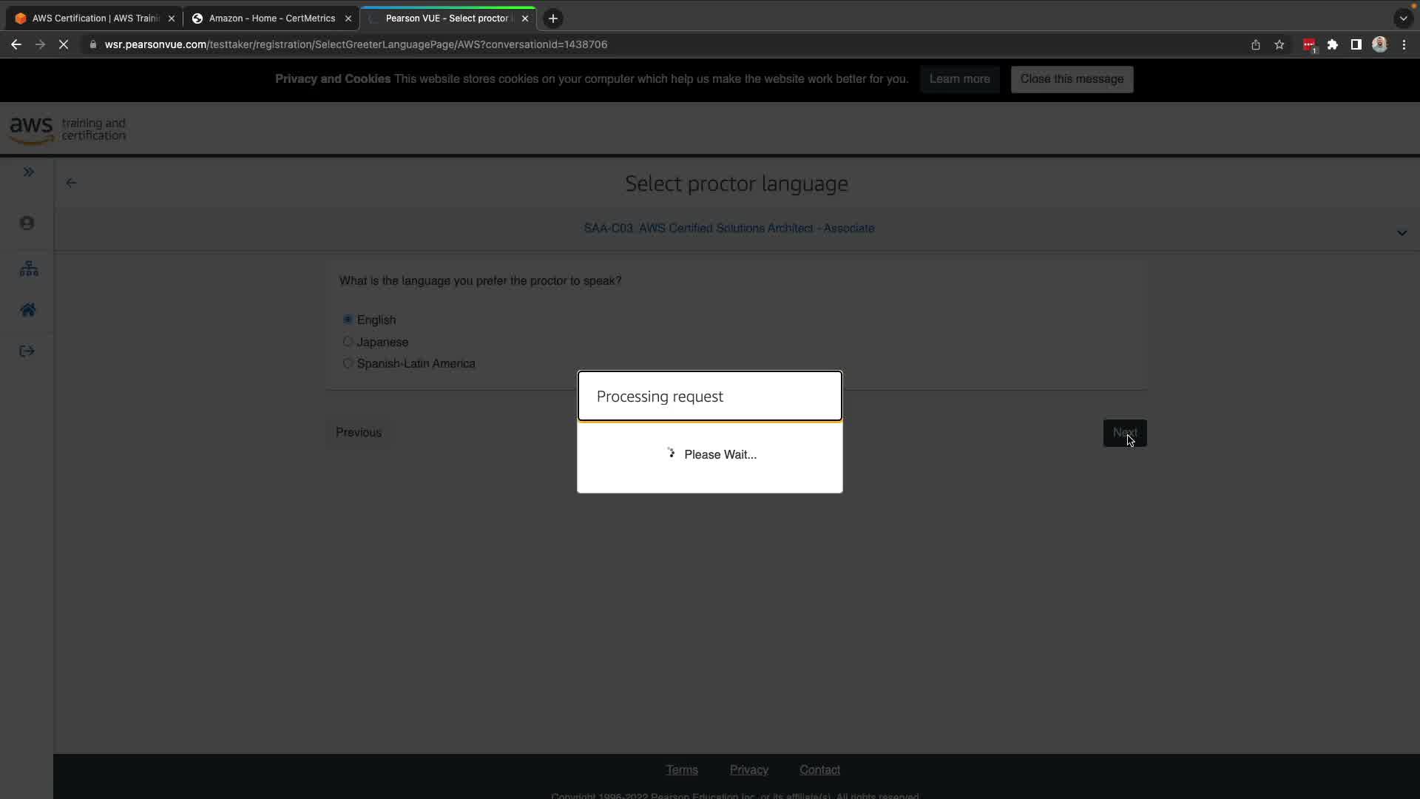Click the Previous button

pyautogui.click(x=359, y=433)
